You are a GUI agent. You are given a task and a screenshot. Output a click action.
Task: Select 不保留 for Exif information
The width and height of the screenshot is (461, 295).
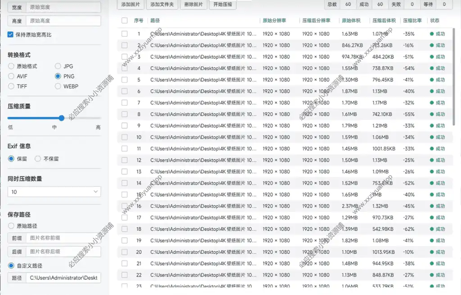pos(38,159)
